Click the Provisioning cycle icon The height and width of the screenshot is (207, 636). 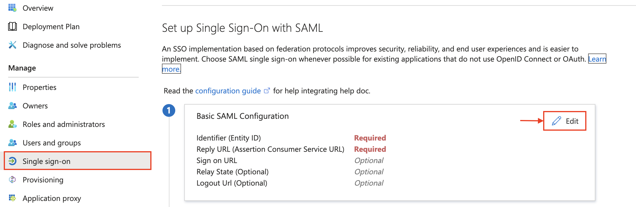coord(12,180)
